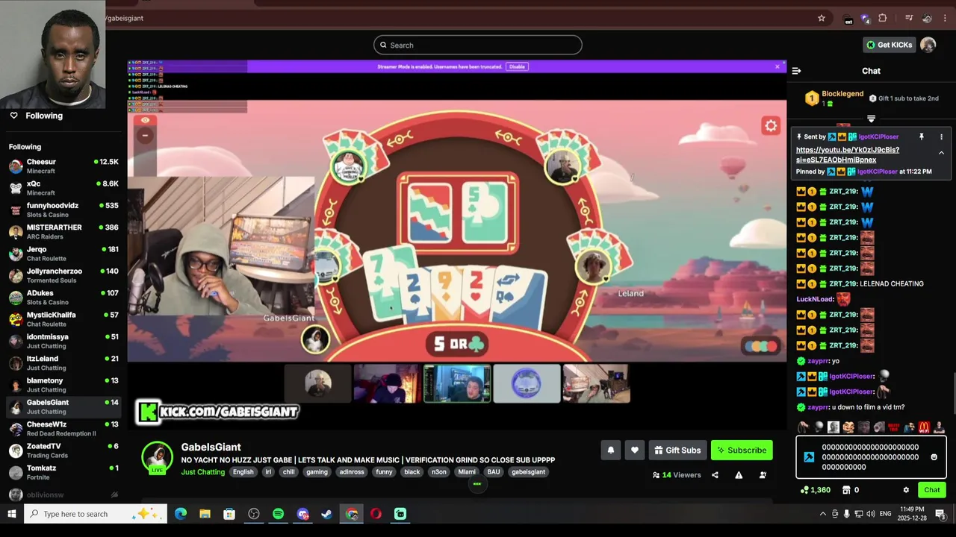Open the volume control in tray

click(870, 514)
